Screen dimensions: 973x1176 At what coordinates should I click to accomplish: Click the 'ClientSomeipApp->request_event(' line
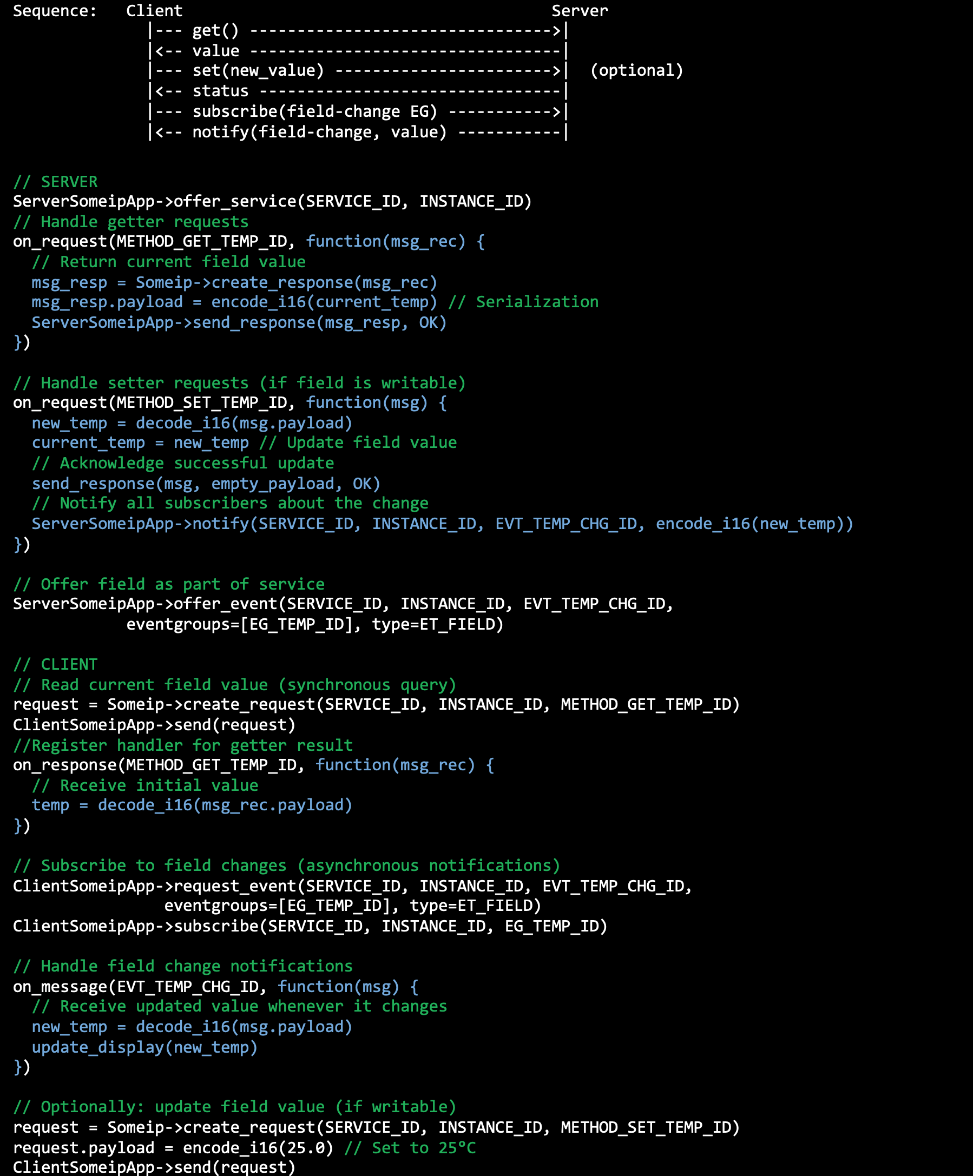tap(352, 887)
